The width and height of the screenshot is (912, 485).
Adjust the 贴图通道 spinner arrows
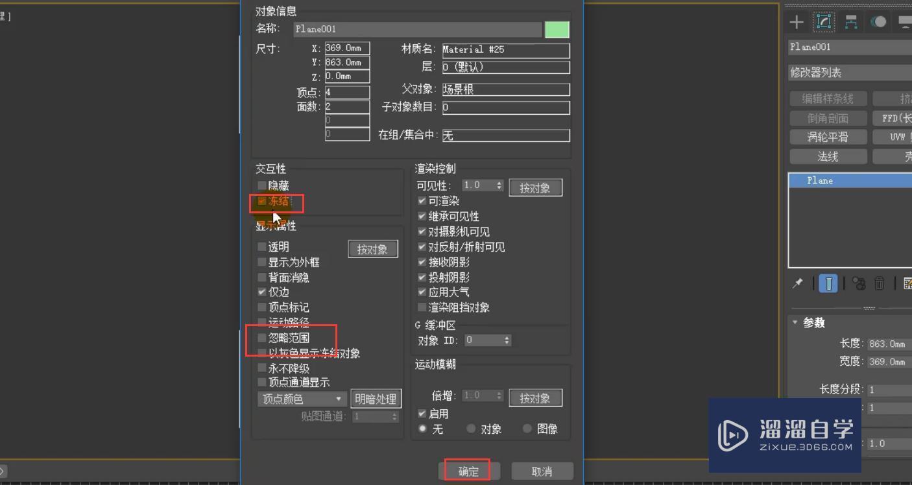394,416
